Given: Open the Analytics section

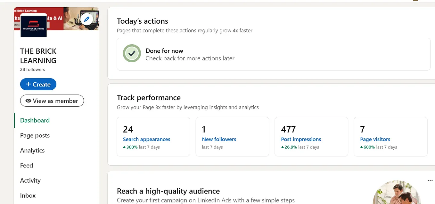Looking at the screenshot, I should pyautogui.click(x=32, y=150).
